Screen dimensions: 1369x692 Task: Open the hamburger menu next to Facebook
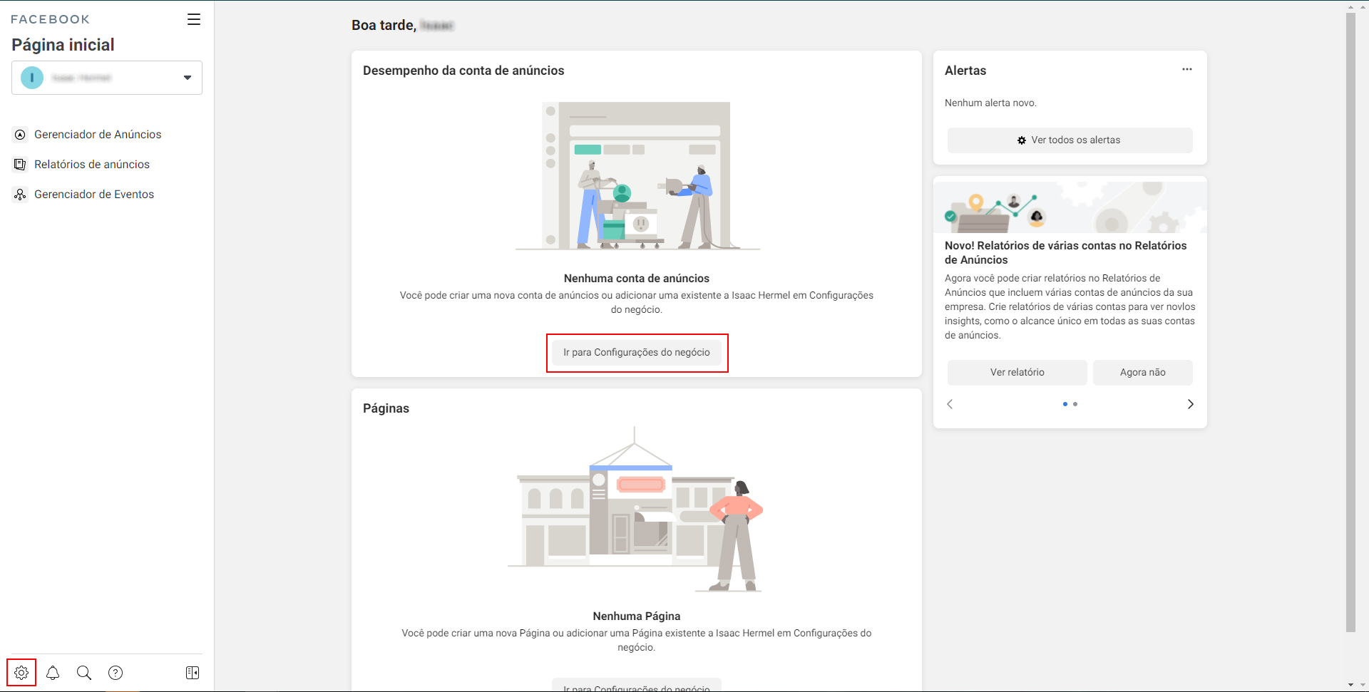(194, 19)
